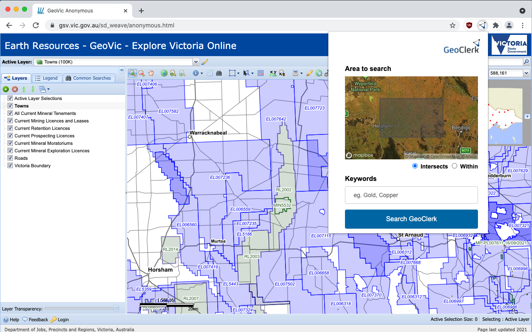Screen dimensions: 532x332
Task: Add a layer with green plus icon
Action: [6, 89]
